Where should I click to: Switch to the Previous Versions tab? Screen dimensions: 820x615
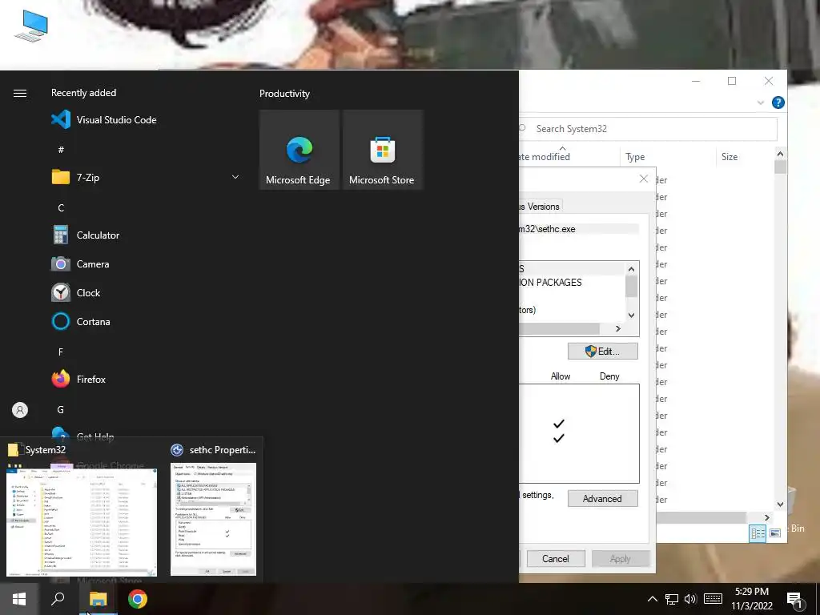(x=541, y=207)
